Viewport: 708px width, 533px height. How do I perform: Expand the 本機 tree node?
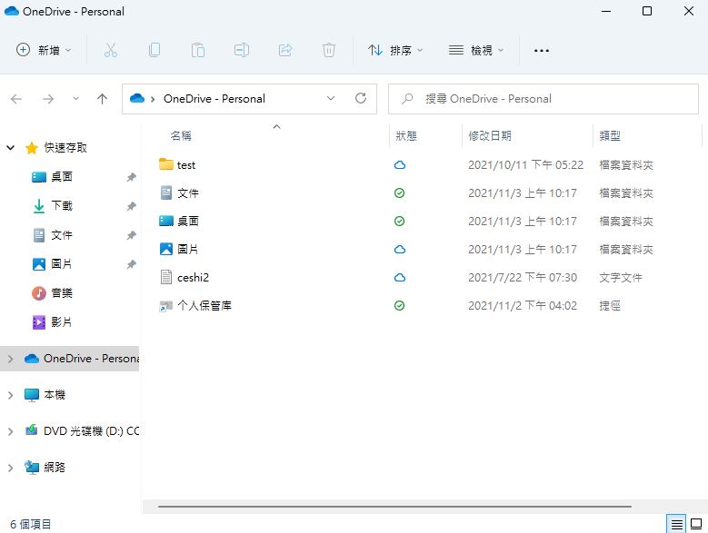10,395
